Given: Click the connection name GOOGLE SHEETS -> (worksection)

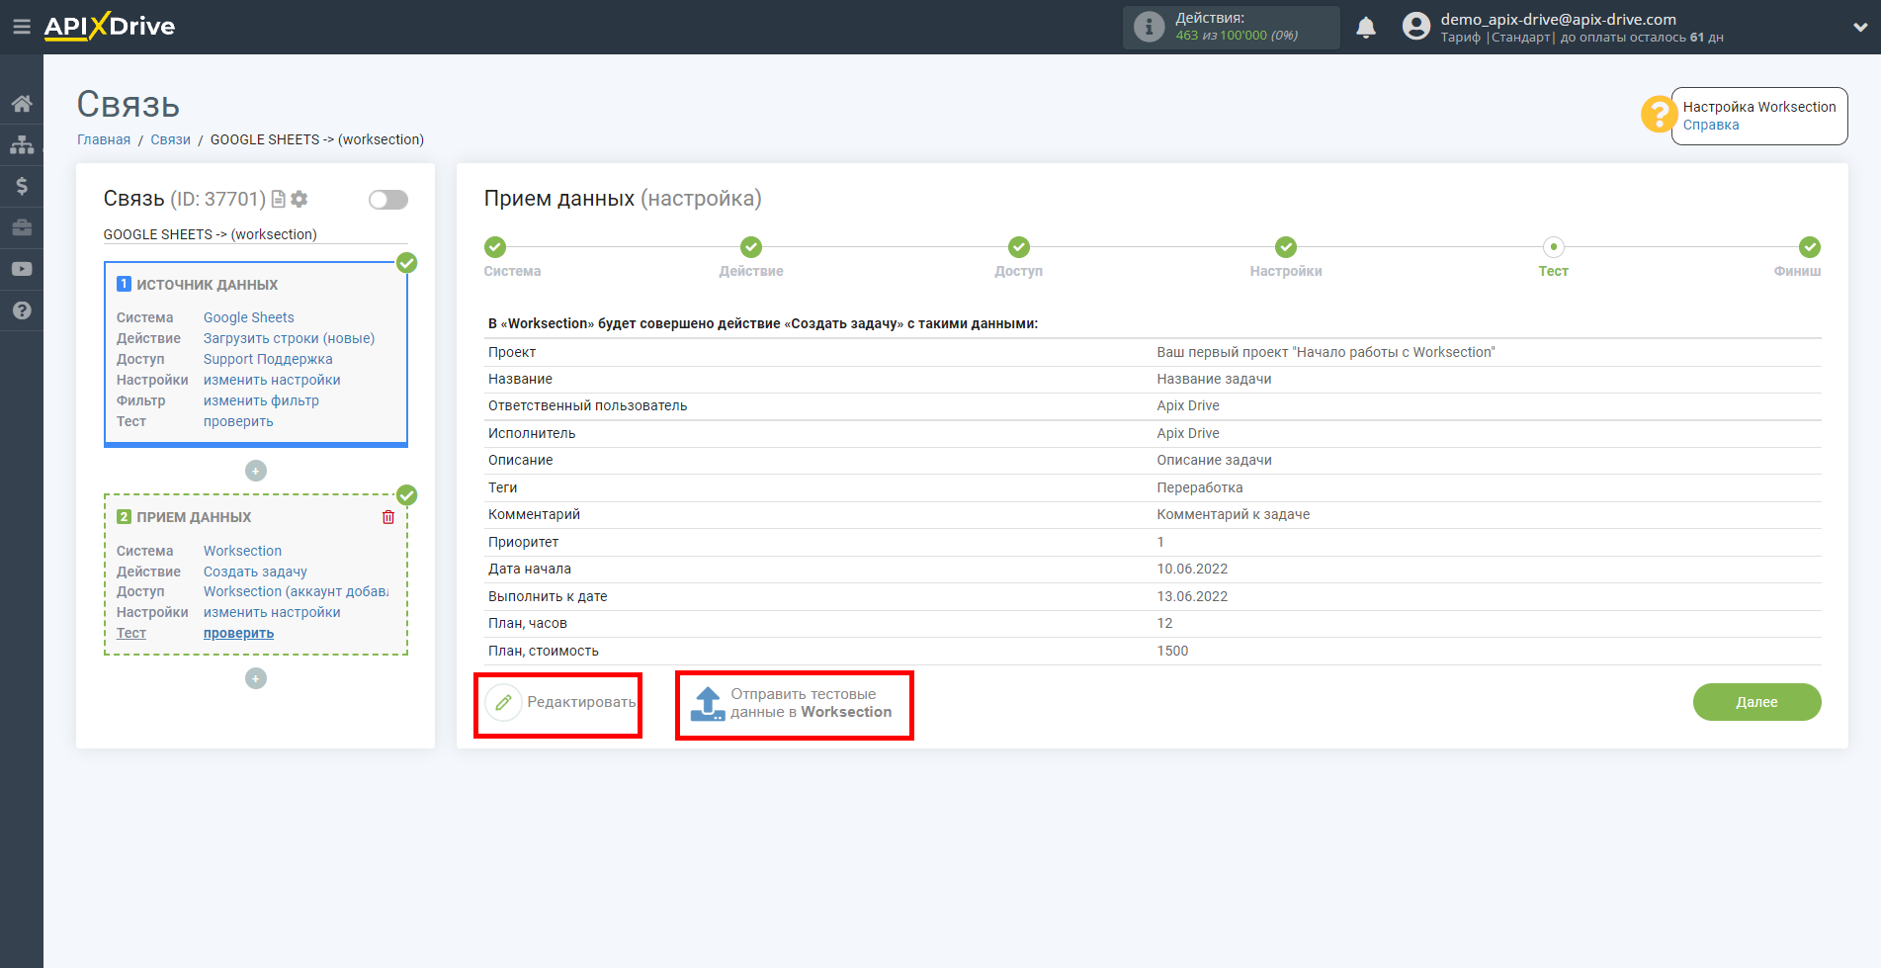Looking at the screenshot, I should point(210,234).
